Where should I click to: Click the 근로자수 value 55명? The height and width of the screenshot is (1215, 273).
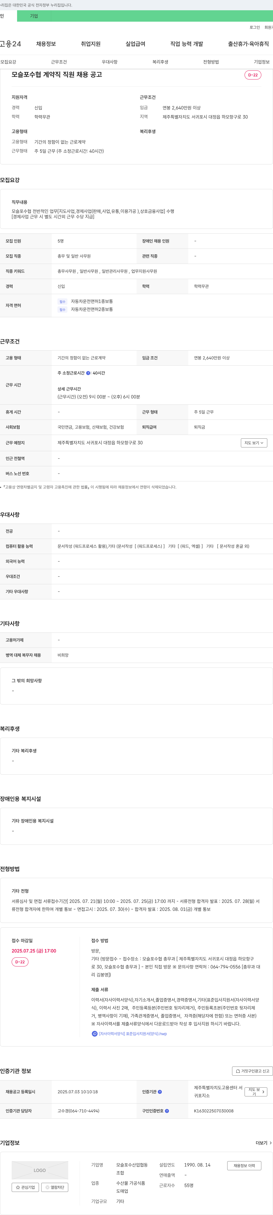click(189, 1185)
